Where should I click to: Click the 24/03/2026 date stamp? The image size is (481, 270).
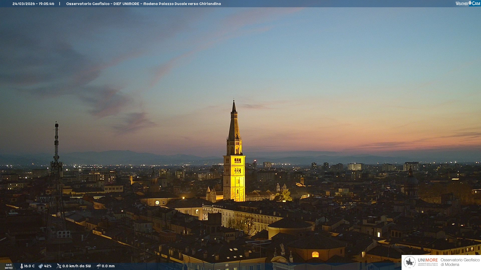(x=24, y=4)
